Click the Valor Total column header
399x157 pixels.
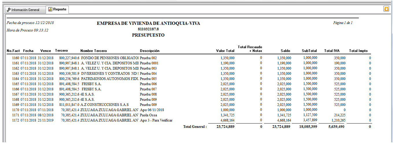click(225, 51)
